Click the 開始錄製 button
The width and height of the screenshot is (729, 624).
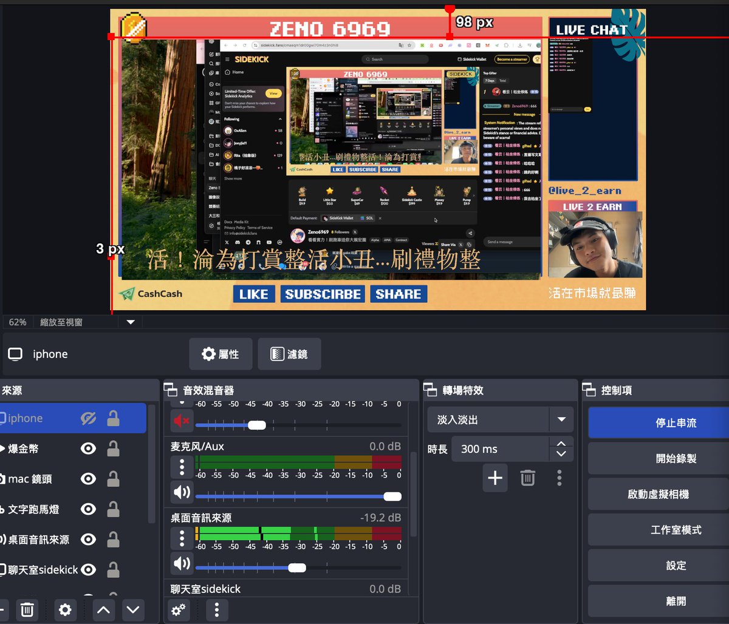pos(659,458)
